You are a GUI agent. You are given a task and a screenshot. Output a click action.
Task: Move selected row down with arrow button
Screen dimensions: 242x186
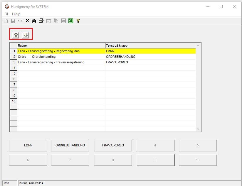tap(26, 35)
